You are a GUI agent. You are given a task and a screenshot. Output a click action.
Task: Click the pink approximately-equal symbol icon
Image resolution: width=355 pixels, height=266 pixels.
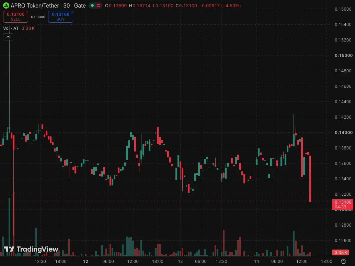pos(99,5)
